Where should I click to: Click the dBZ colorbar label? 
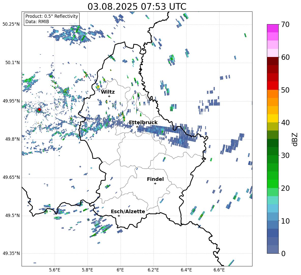coord(295,139)
